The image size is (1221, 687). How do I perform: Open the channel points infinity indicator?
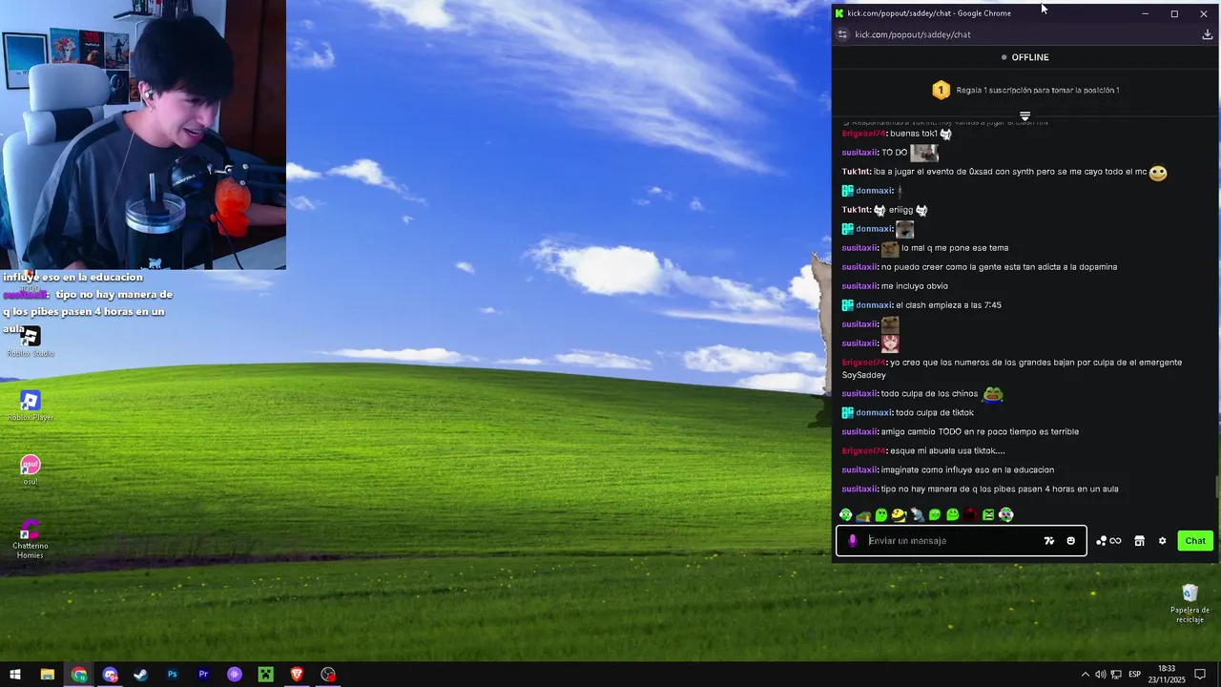(x=1108, y=540)
